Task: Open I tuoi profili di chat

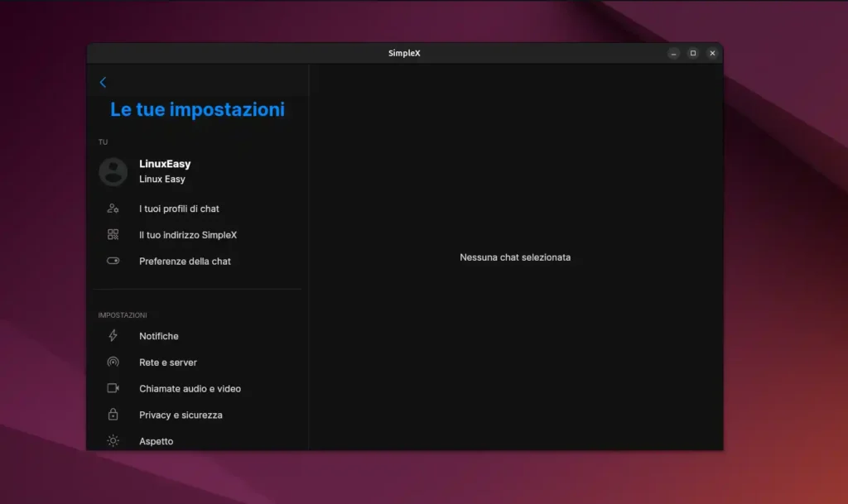Action: pyautogui.click(x=179, y=209)
